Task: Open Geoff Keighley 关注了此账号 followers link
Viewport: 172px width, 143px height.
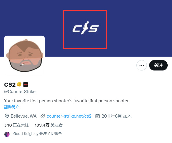Action: point(38,134)
